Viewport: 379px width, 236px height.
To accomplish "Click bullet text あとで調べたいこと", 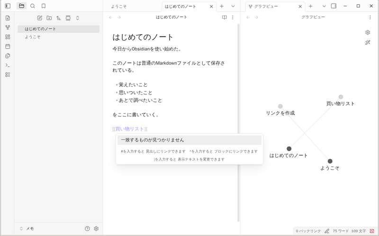I will tap(140, 101).
